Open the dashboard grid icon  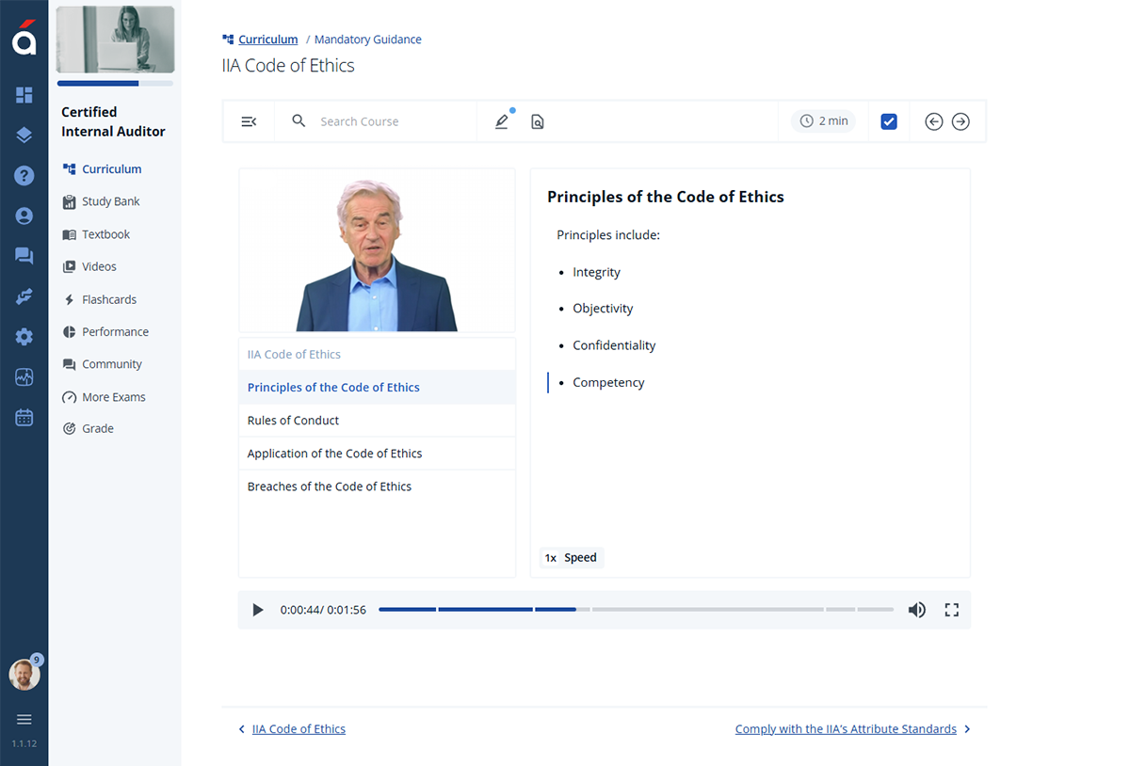pyautogui.click(x=24, y=95)
